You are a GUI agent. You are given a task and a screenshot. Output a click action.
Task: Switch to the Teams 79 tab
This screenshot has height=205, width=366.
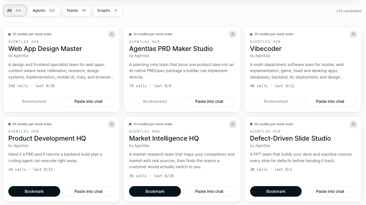click(x=77, y=11)
